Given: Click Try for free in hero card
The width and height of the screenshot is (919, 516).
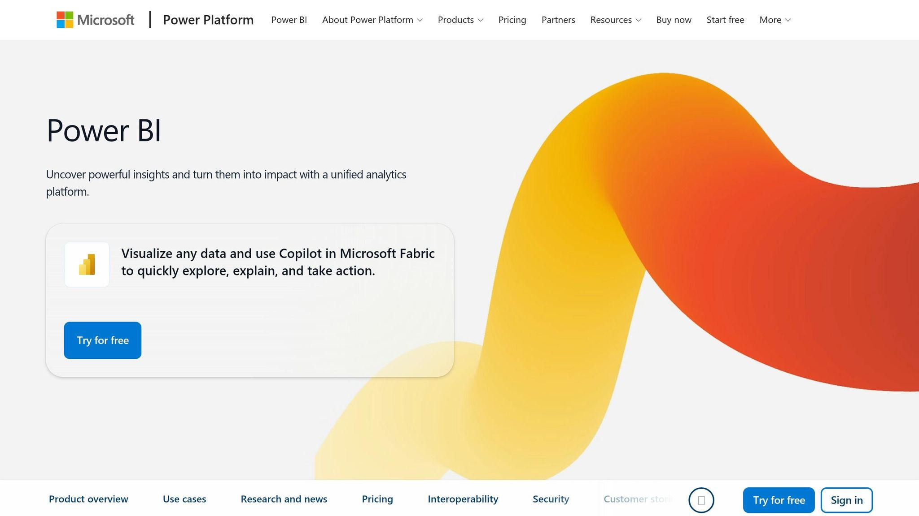Looking at the screenshot, I should point(102,340).
